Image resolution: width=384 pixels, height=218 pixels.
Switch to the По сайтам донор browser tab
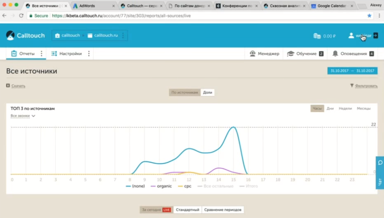coord(189,6)
